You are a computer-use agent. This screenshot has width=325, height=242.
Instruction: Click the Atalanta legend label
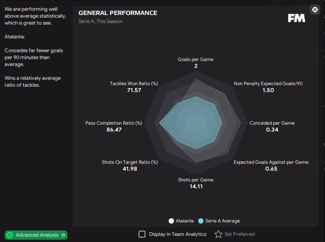pyautogui.click(x=185, y=221)
